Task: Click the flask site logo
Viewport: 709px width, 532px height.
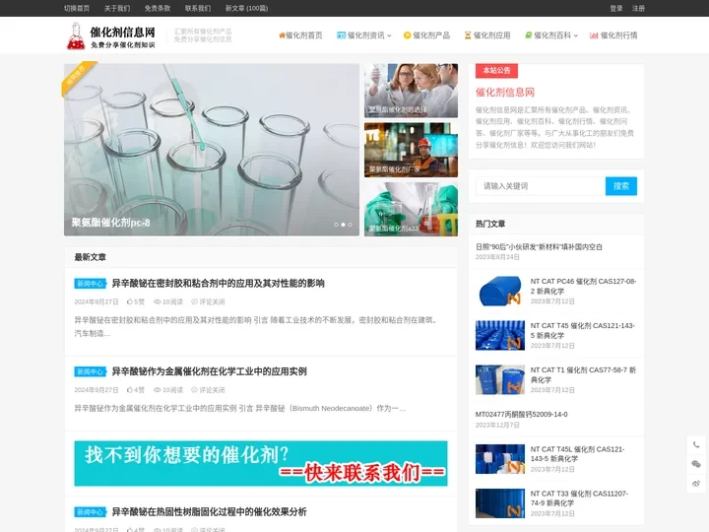Action: pyautogui.click(x=110, y=35)
